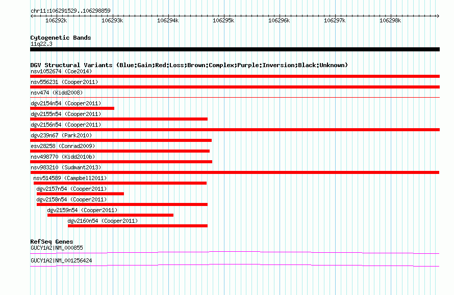Open the dgv2157n54 (Cooper2011) variant label
Image resolution: width=454 pixels, height=295 pixels.
click(x=71, y=189)
